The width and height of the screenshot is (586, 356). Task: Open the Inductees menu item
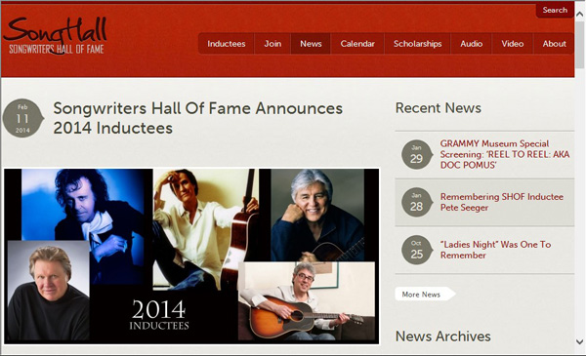[227, 44]
